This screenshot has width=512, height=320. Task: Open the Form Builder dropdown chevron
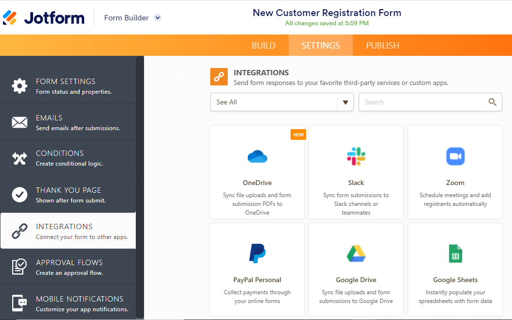[x=158, y=17]
